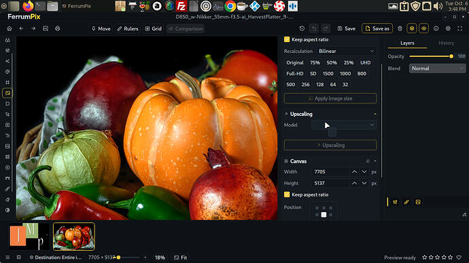
Task: Set center canvas position anchor
Action: (x=324, y=214)
